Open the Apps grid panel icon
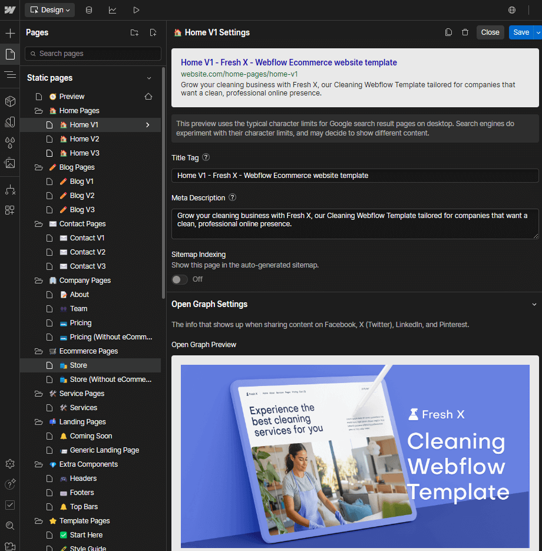 [10, 210]
